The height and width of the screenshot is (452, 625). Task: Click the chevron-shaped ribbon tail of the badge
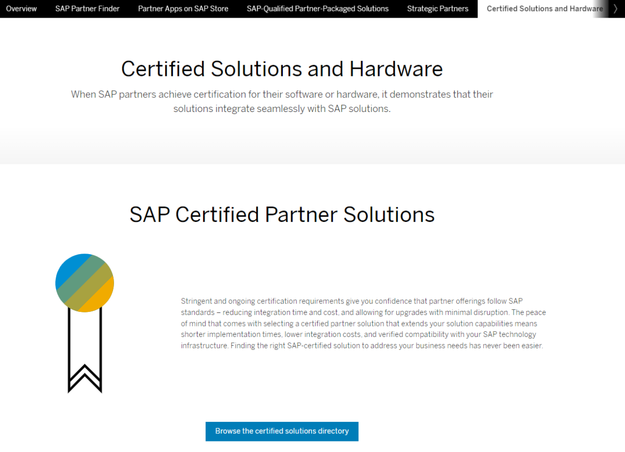click(x=84, y=375)
